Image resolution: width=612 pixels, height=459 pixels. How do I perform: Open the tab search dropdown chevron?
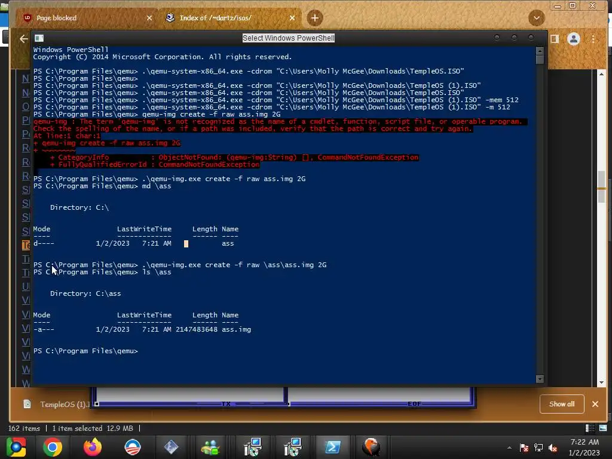pos(537,18)
